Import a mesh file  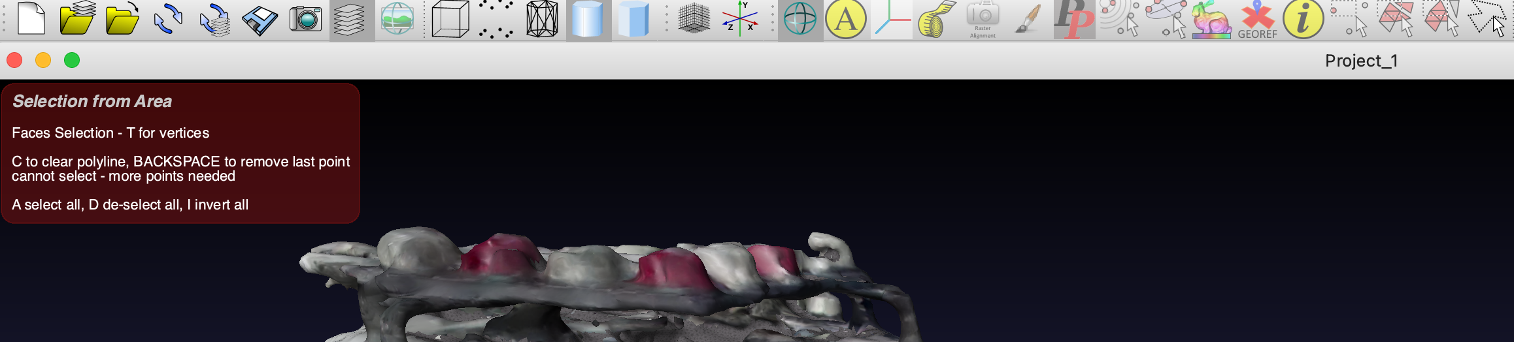click(122, 18)
